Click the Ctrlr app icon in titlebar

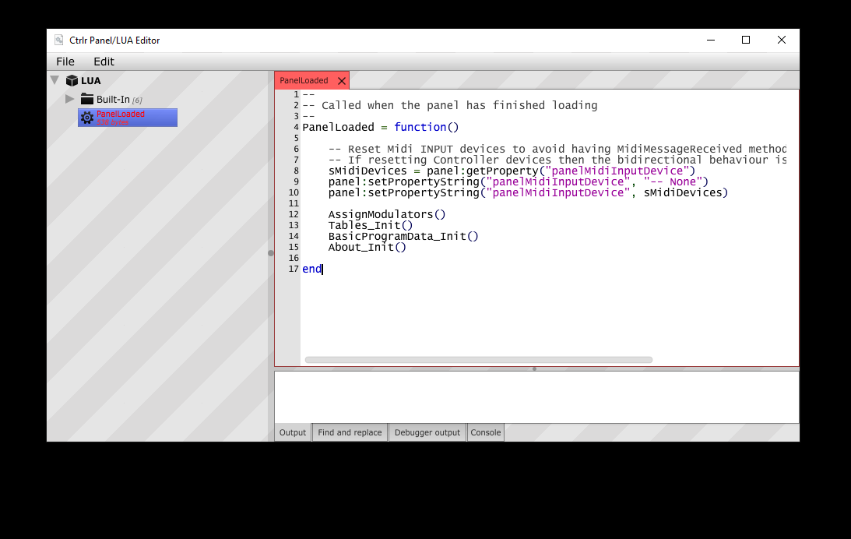(58, 40)
